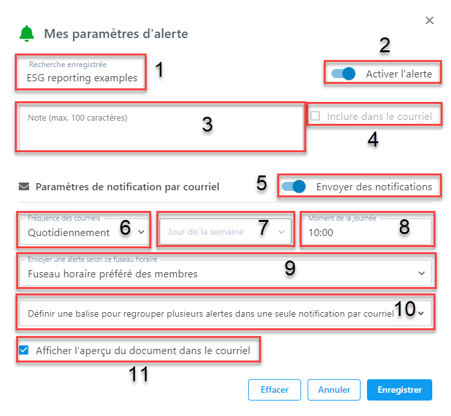Click the envelope icon beside notification settings

pyautogui.click(x=24, y=186)
